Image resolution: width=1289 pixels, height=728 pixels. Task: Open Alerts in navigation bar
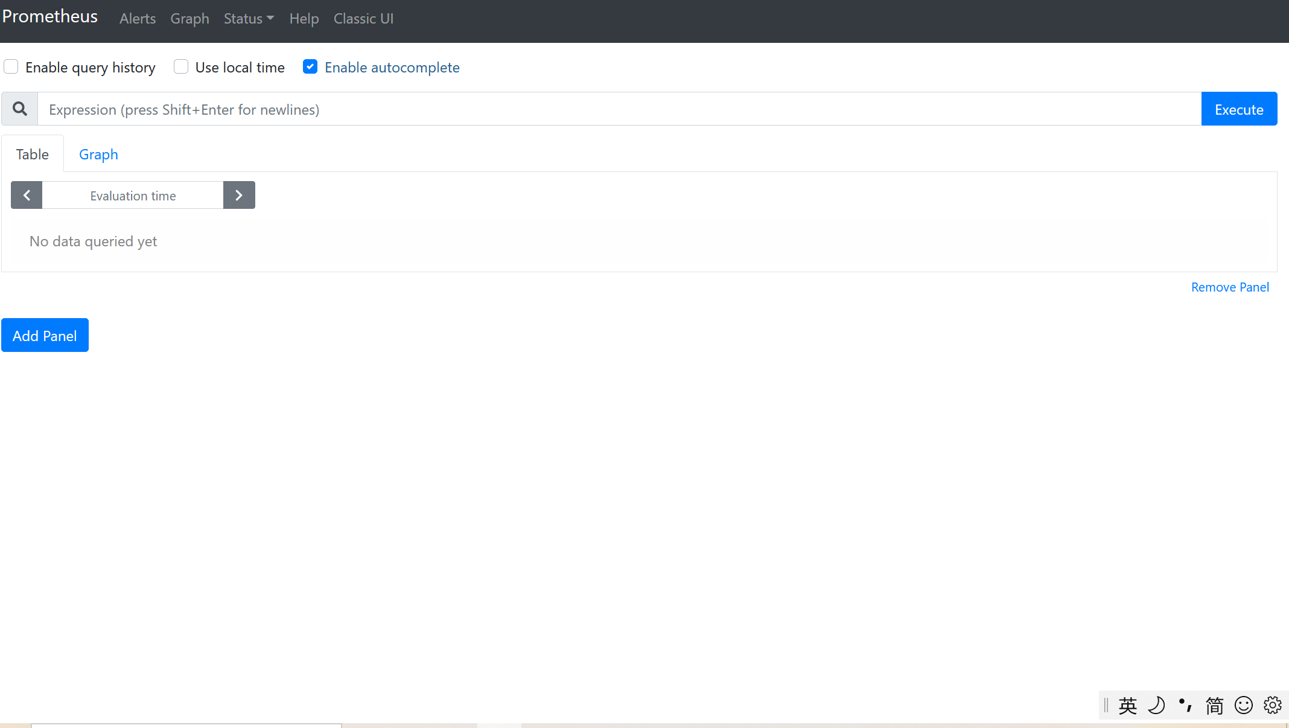click(x=138, y=19)
